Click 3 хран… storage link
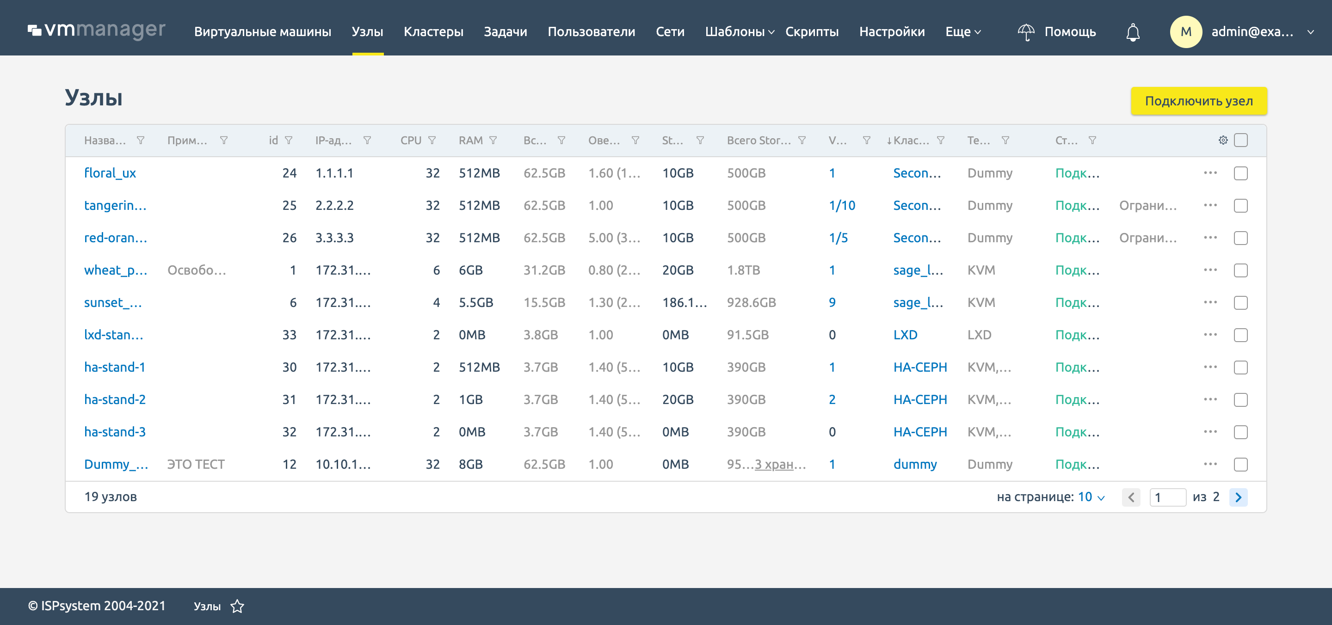This screenshot has height=625, width=1332. (x=780, y=464)
